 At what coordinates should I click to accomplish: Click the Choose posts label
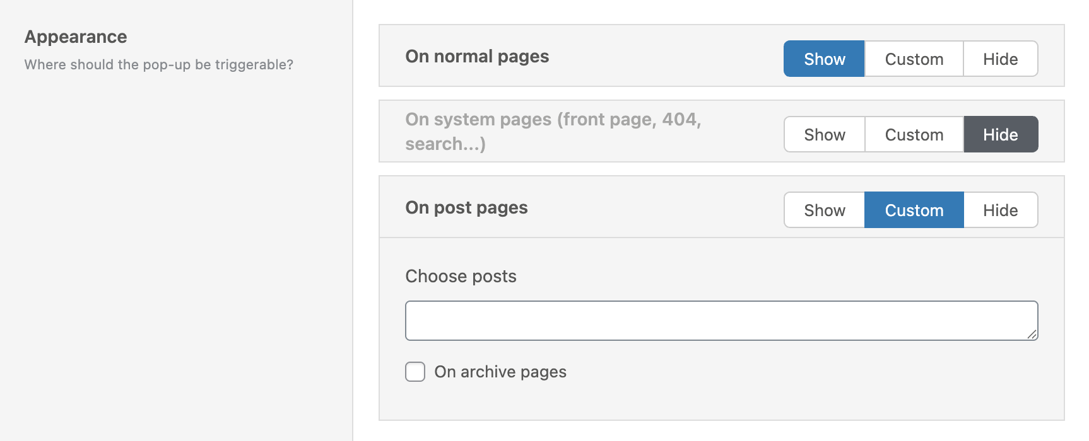pyautogui.click(x=461, y=276)
